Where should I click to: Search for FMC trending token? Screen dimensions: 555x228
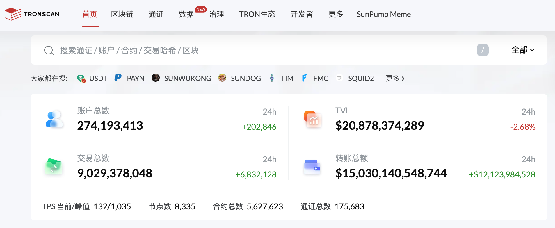pos(321,78)
